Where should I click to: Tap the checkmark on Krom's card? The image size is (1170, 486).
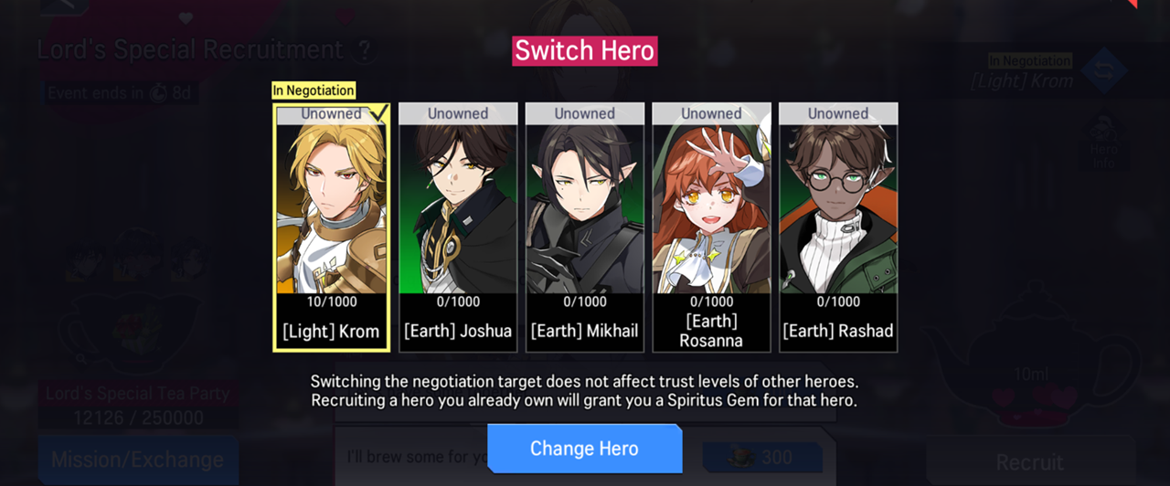point(378,113)
